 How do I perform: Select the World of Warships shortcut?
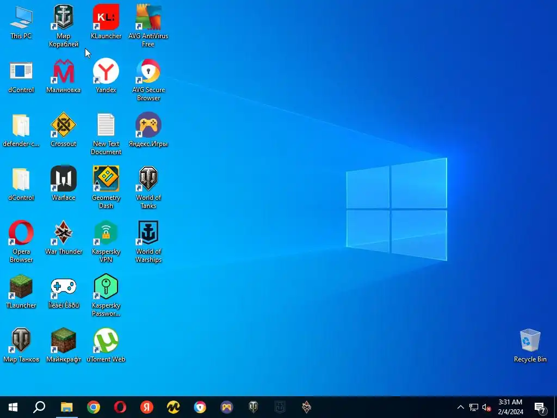148,242
